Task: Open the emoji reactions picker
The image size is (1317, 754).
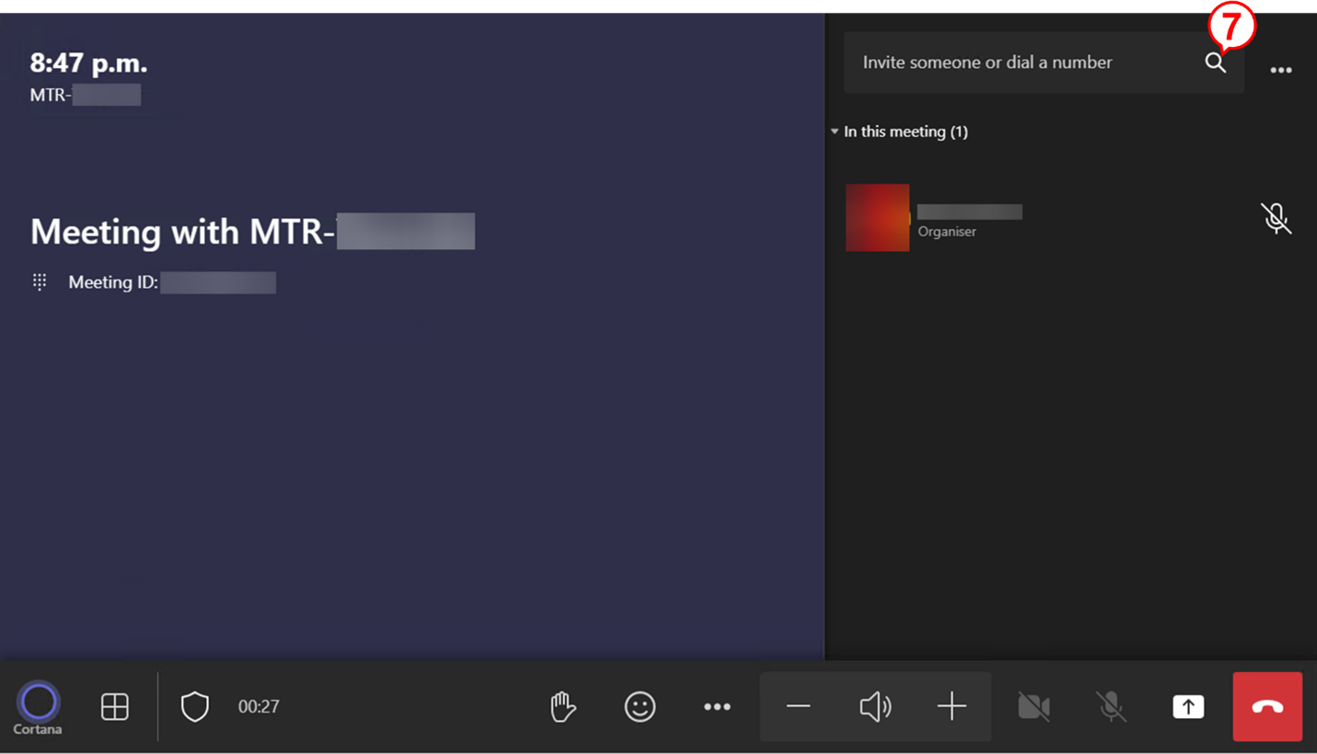Action: pyautogui.click(x=640, y=706)
